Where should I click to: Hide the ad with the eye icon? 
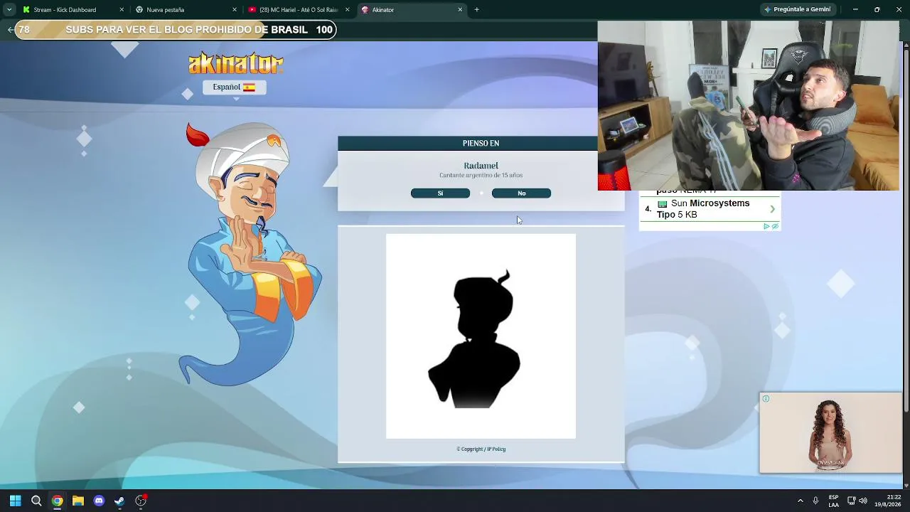(x=775, y=227)
